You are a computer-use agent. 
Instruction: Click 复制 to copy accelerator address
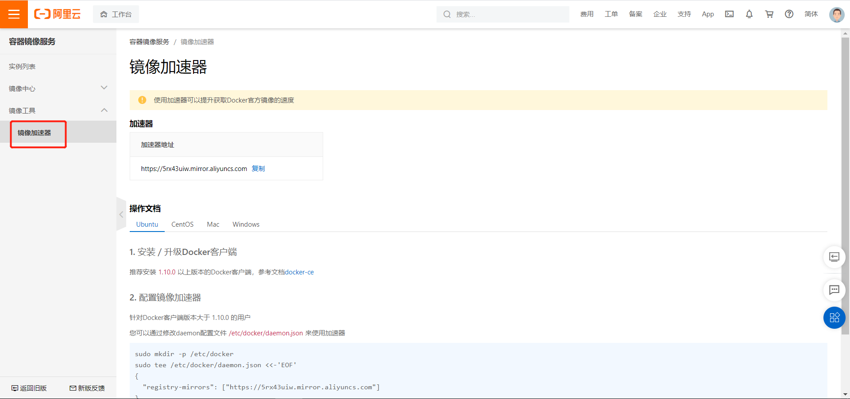(258, 169)
